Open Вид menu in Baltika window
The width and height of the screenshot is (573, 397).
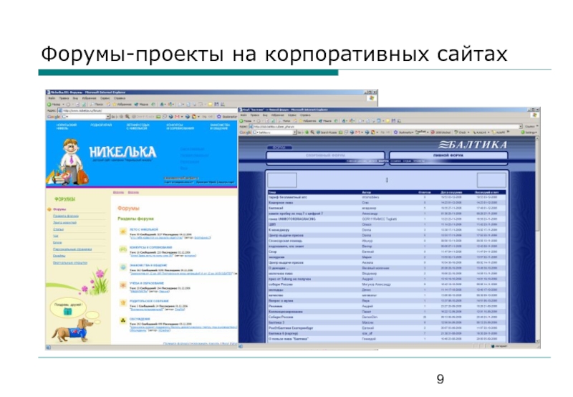(x=265, y=115)
